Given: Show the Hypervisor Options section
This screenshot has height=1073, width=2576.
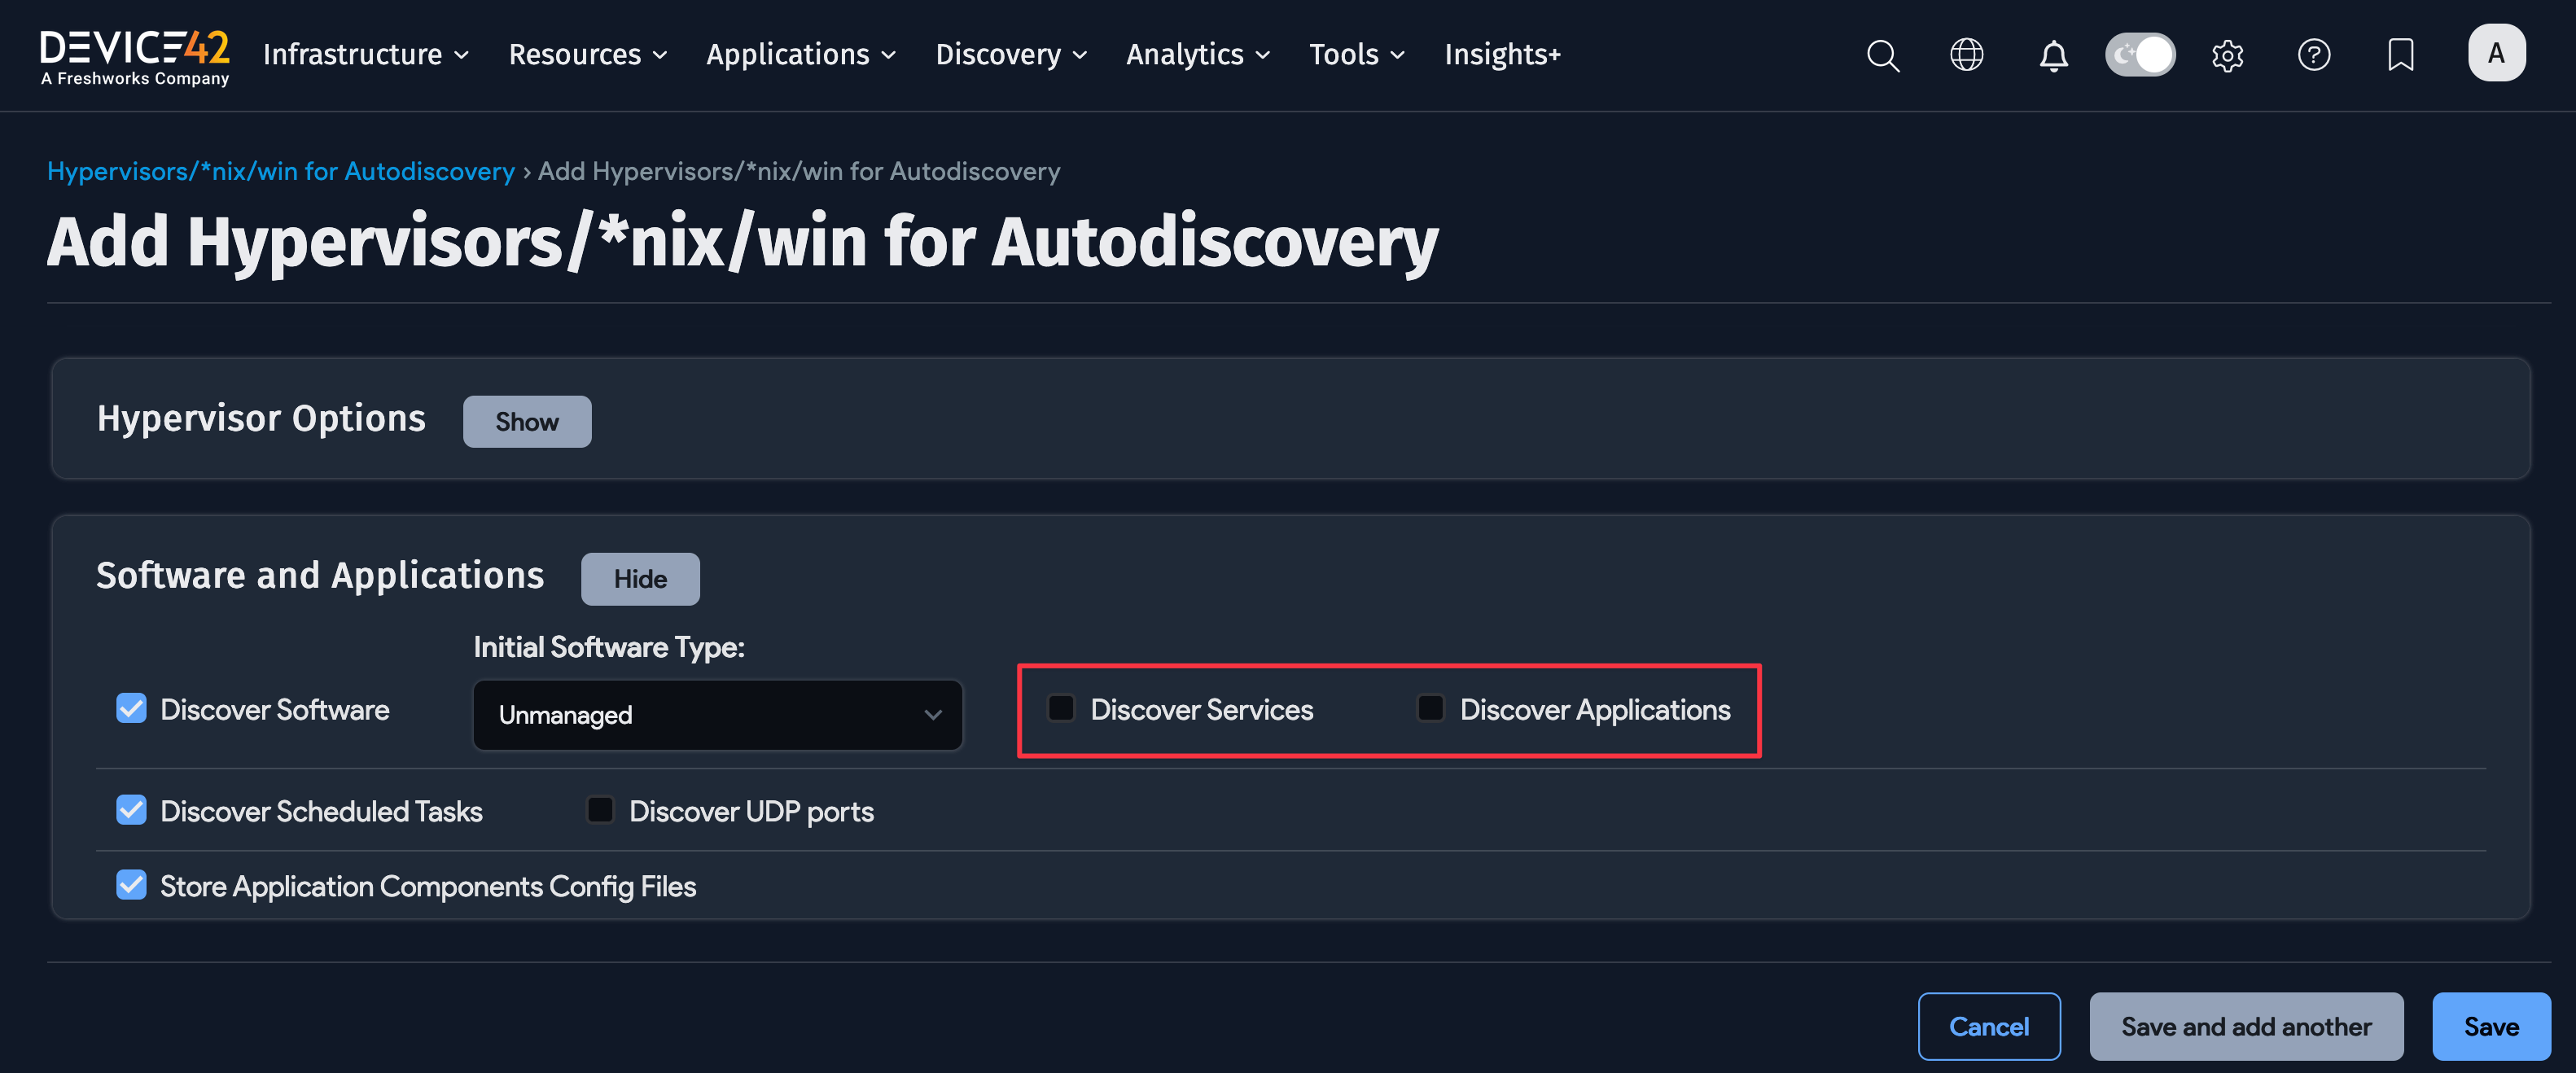Looking at the screenshot, I should (x=527, y=421).
